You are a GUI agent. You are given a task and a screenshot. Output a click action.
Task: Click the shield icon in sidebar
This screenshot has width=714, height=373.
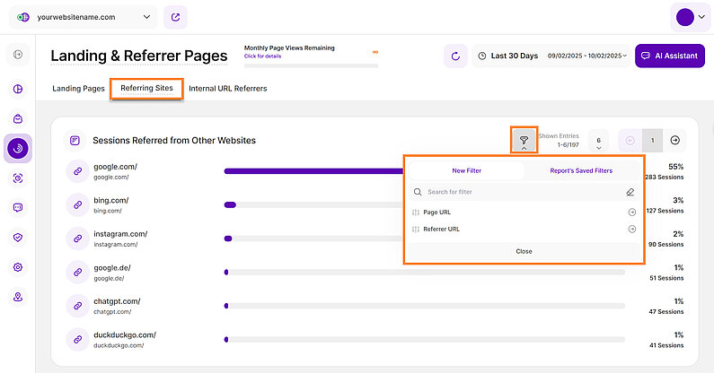18,238
